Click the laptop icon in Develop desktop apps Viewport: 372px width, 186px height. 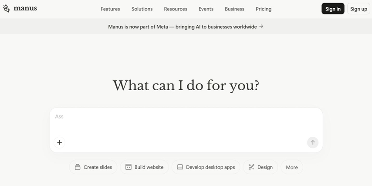point(180,167)
